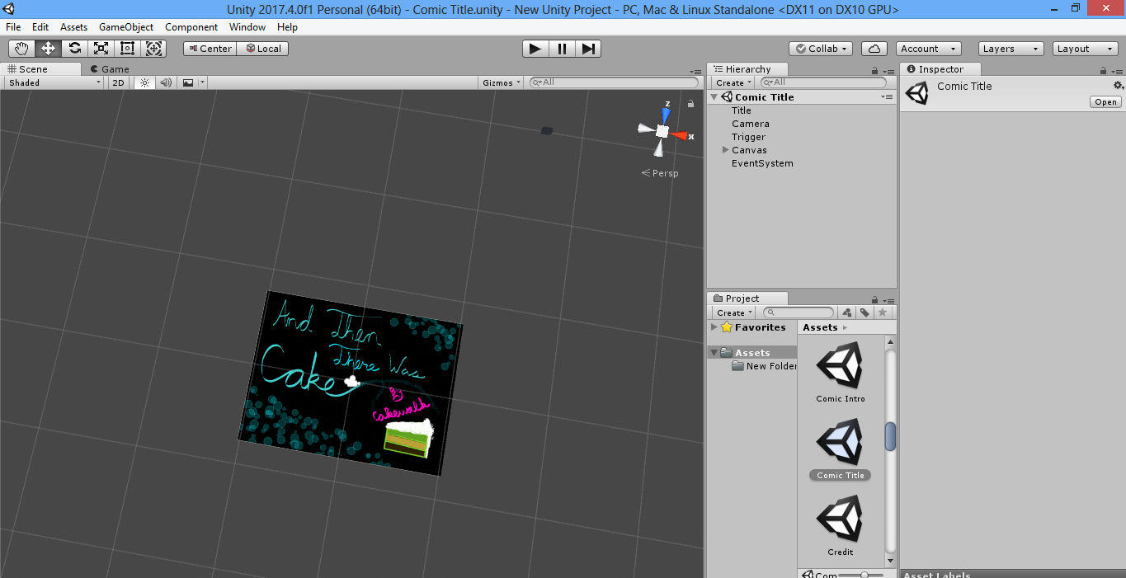The height and width of the screenshot is (578, 1126).
Task: Open the cloud Services panel
Action: (874, 49)
